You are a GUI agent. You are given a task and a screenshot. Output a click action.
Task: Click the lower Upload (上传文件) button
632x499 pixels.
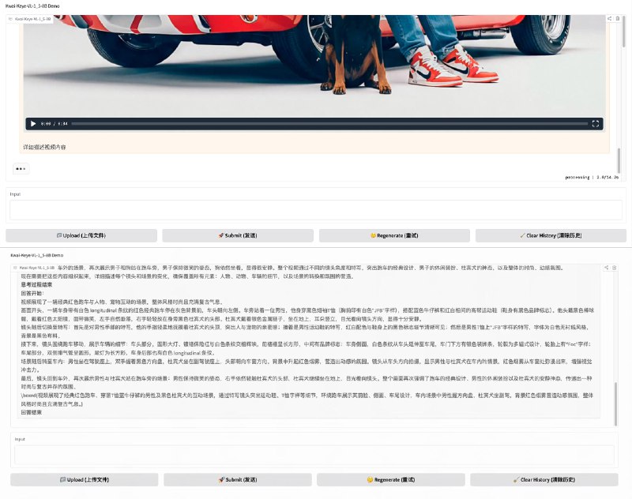(85, 480)
